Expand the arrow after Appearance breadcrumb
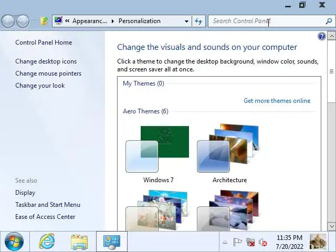This screenshot has width=336, height=252. click(x=113, y=21)
